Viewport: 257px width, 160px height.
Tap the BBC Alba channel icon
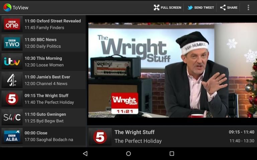click(12, 136)
